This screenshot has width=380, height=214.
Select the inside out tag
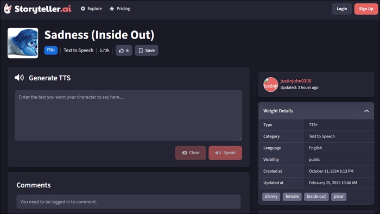[316, 196]
